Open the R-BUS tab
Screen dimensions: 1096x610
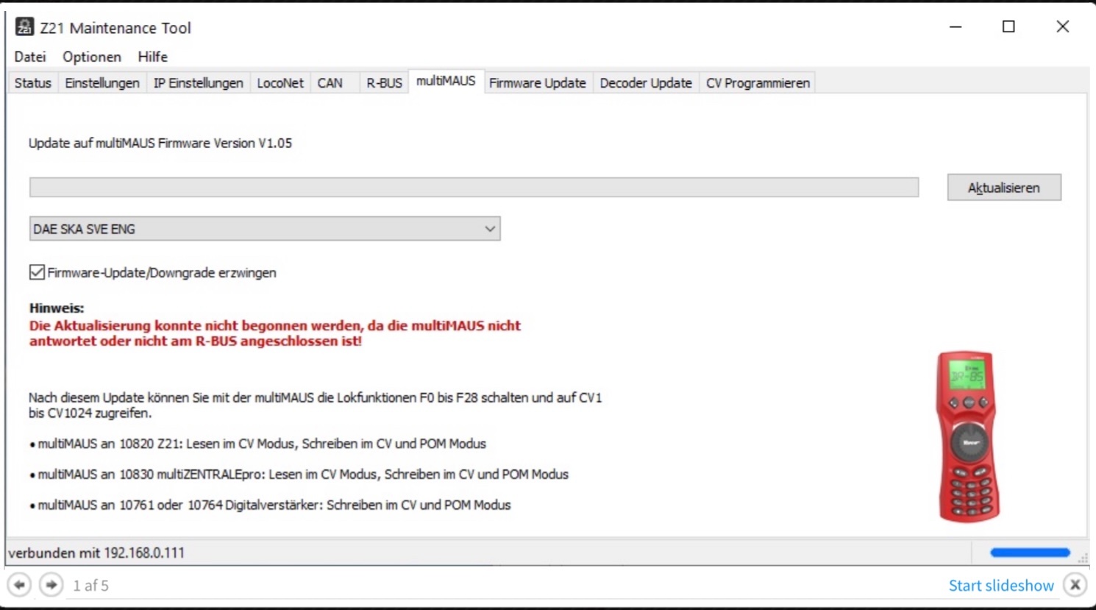pyautogui.click(x=385, y=83)
